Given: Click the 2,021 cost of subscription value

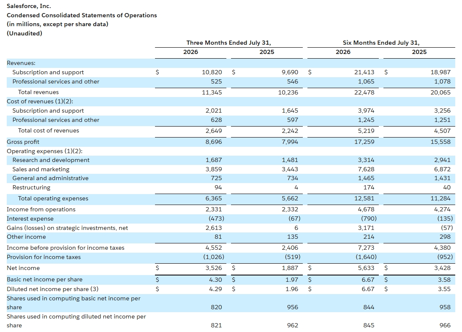Looking at the screenshot, I should coord(214,111).
